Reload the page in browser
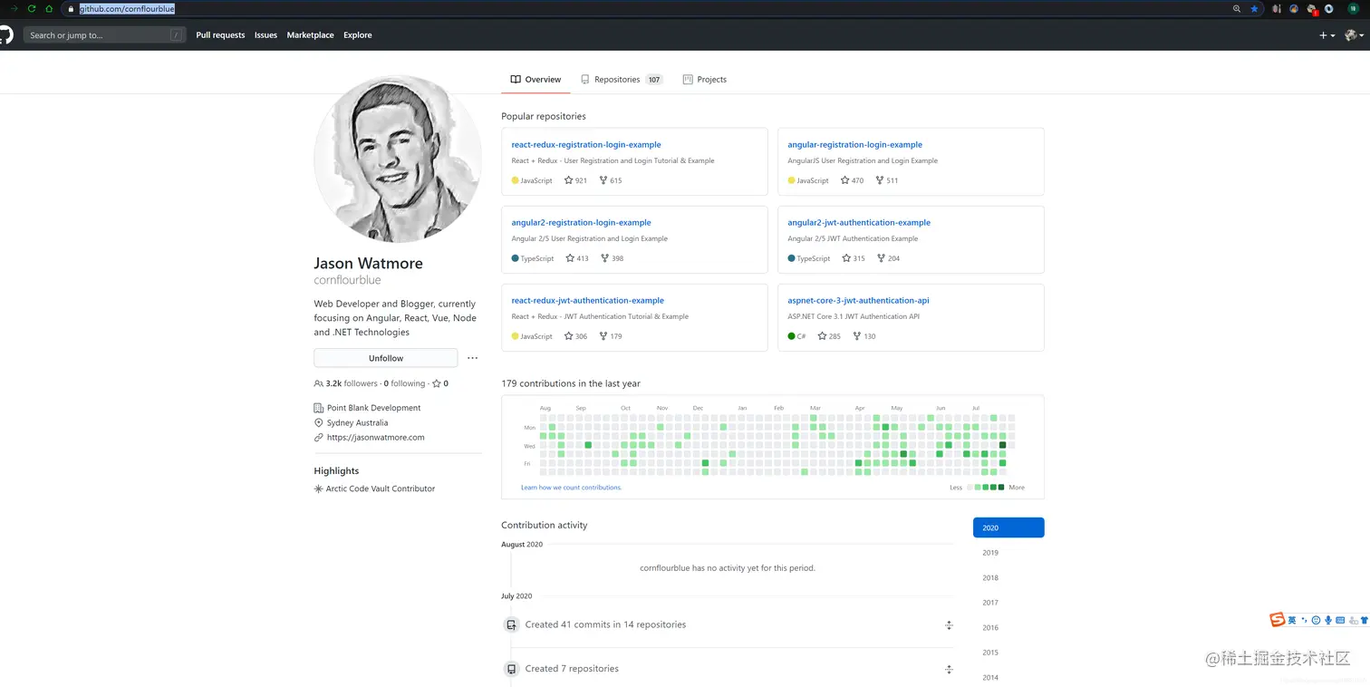1370x687 pixels. coord(32,8)
